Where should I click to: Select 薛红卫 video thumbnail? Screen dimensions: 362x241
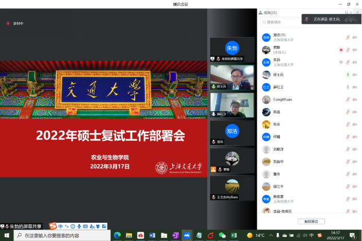click(232, 105)
